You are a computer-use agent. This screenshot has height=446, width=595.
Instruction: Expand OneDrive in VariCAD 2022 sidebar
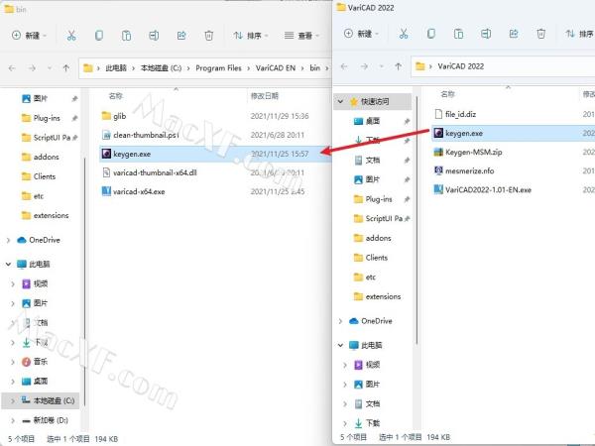coord(340,321)
